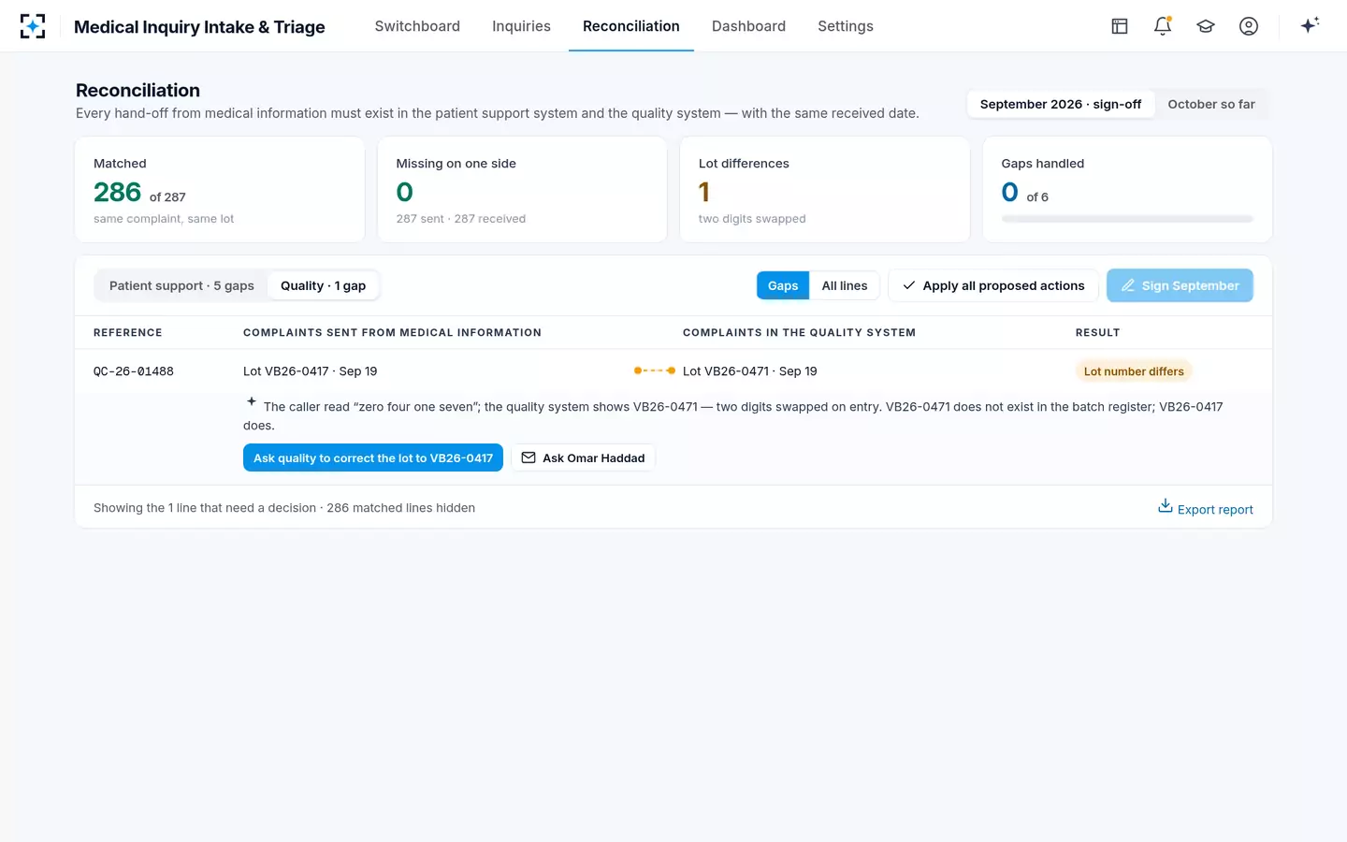Click reference QC-26-01488
The image size is (1347, 842).
pos(134,371)
